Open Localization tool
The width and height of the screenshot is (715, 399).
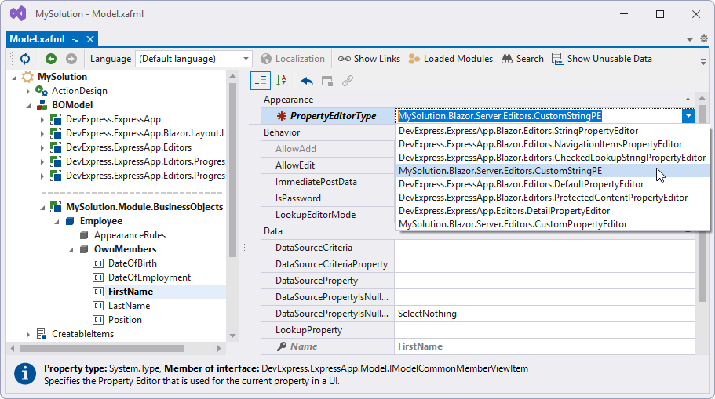pos(293,59)
